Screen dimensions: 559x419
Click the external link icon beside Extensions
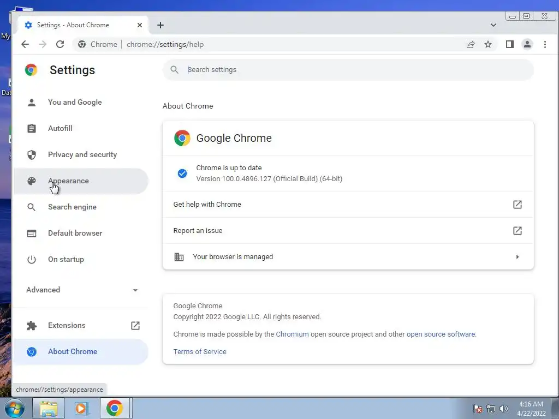(135, 325)
